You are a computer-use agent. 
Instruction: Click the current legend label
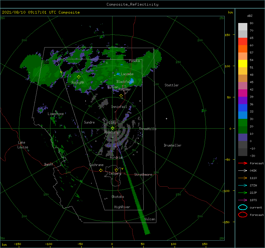pyautogui.click(x=256, y=207)
